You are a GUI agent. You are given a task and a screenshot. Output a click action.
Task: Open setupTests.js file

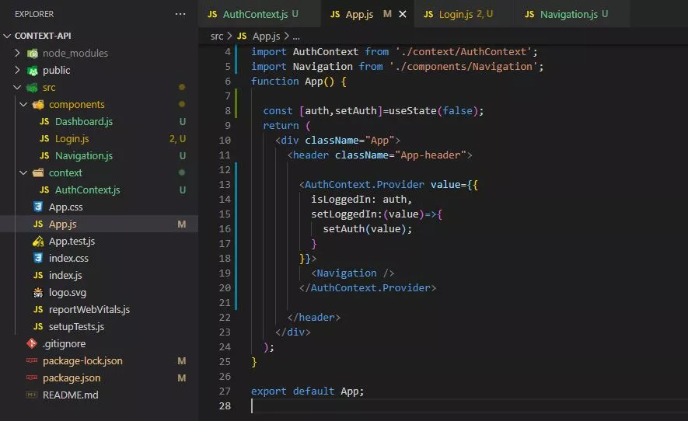point(76,327)
